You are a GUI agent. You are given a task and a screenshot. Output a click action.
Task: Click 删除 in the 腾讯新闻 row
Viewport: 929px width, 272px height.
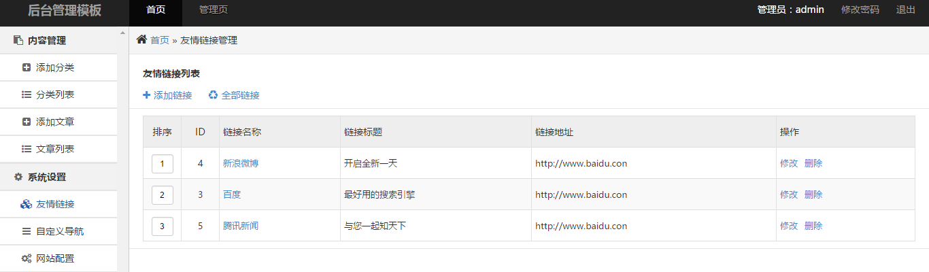click(813, 226)
